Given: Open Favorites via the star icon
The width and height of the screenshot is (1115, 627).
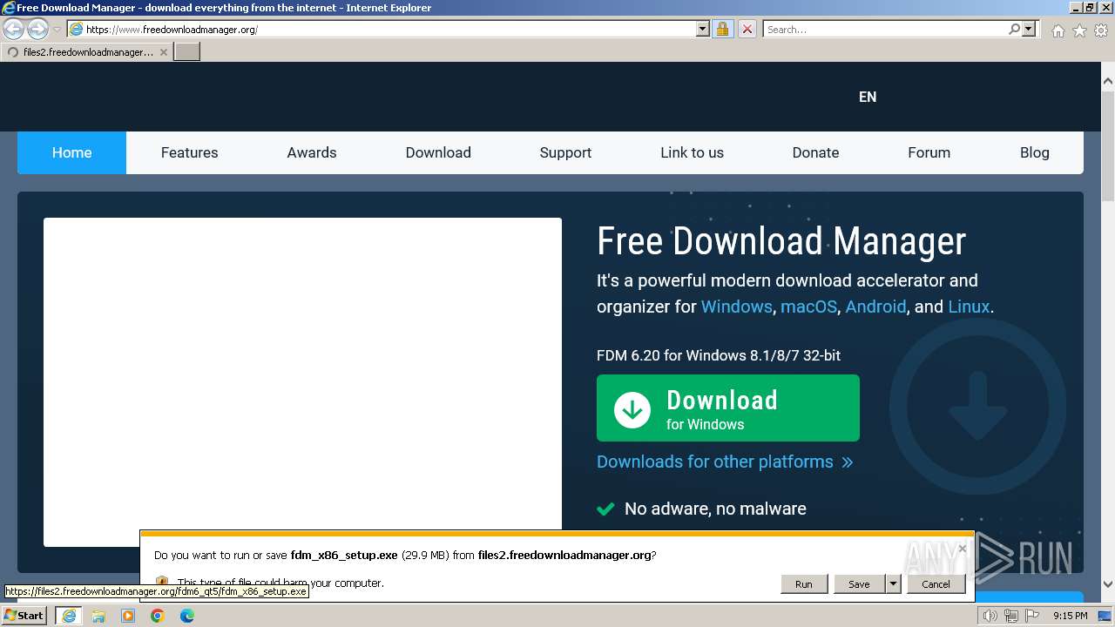Looking at the screenshot, I should [x=1079, y=30].
